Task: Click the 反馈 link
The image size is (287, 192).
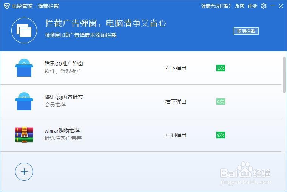Action: [x=239, y=6]
